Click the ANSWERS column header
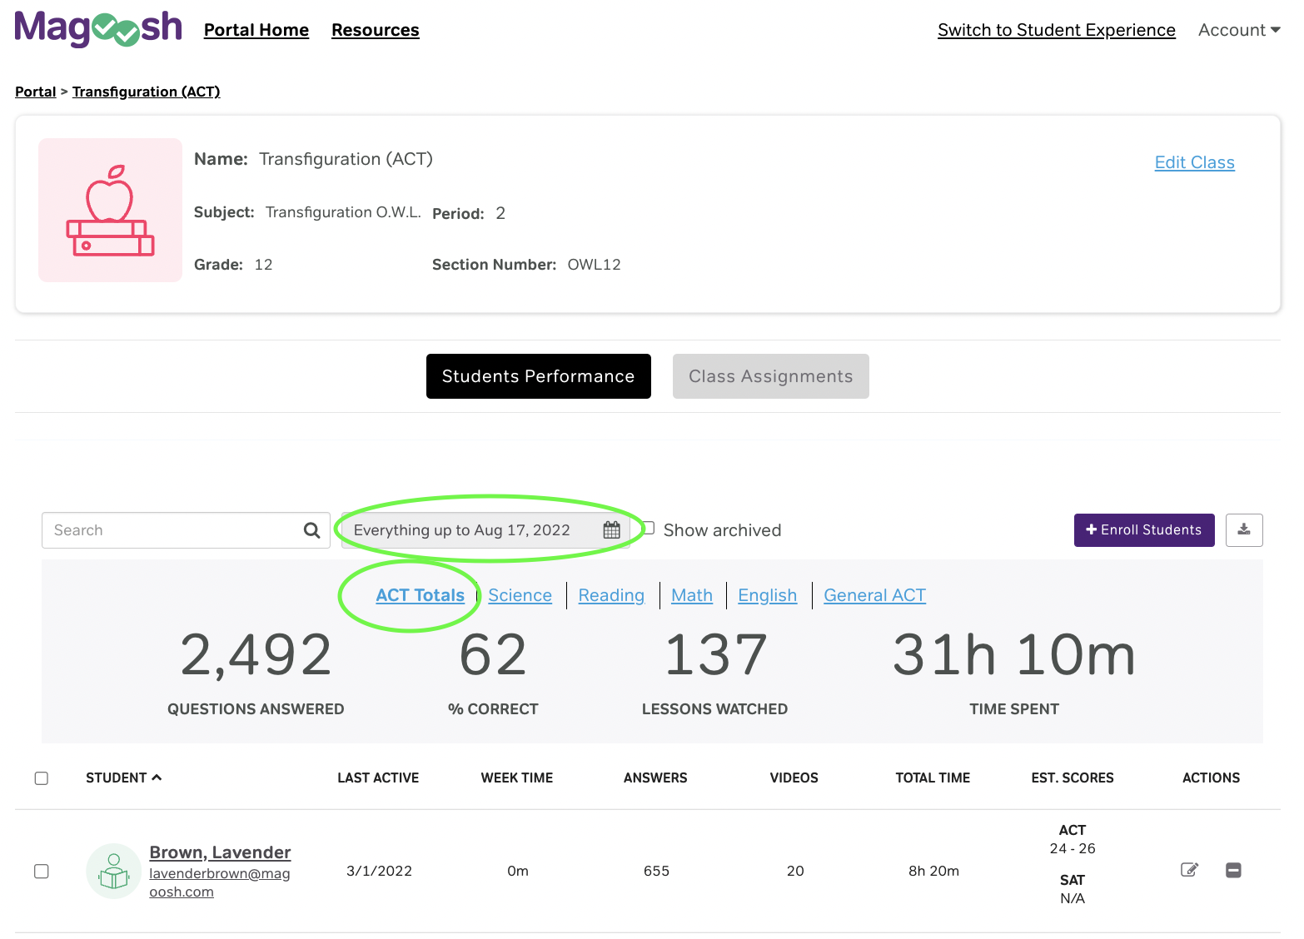Image resolution: width=1304 pixels, height=939 pixels. pyautogui.click(x=655, y=778)
